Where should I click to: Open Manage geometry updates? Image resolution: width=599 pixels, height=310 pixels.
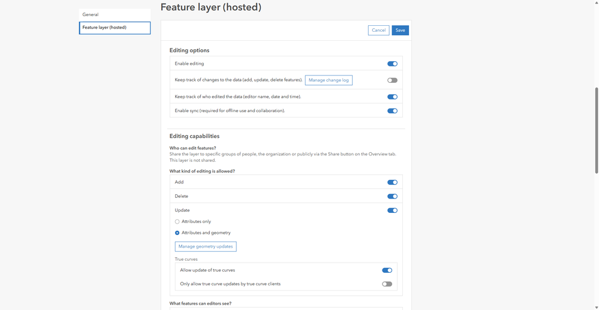[x=206, y=246]
